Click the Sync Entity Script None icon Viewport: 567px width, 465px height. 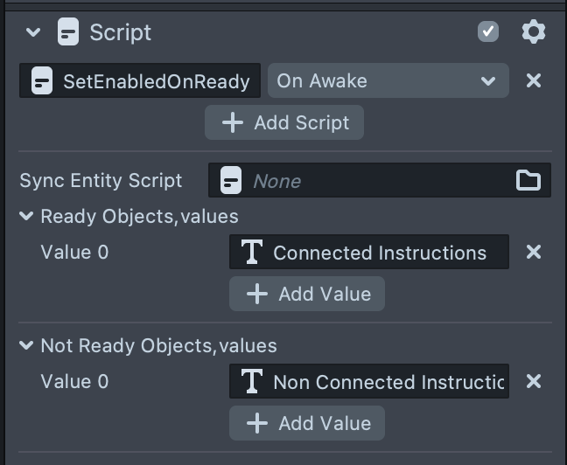click(x=230, y=181)
